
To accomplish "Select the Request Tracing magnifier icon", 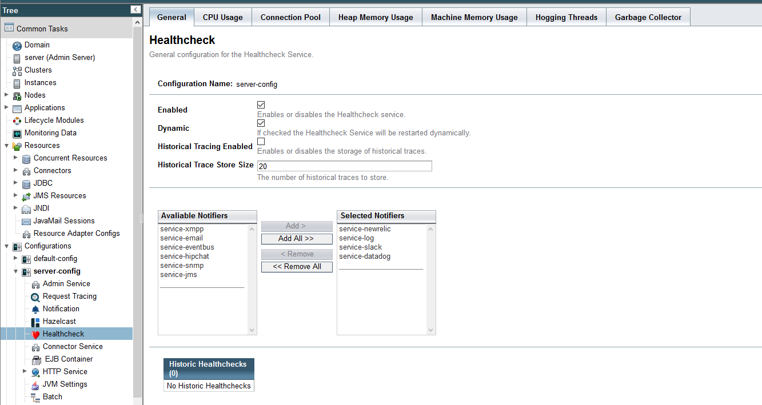I will pos(35,296).
